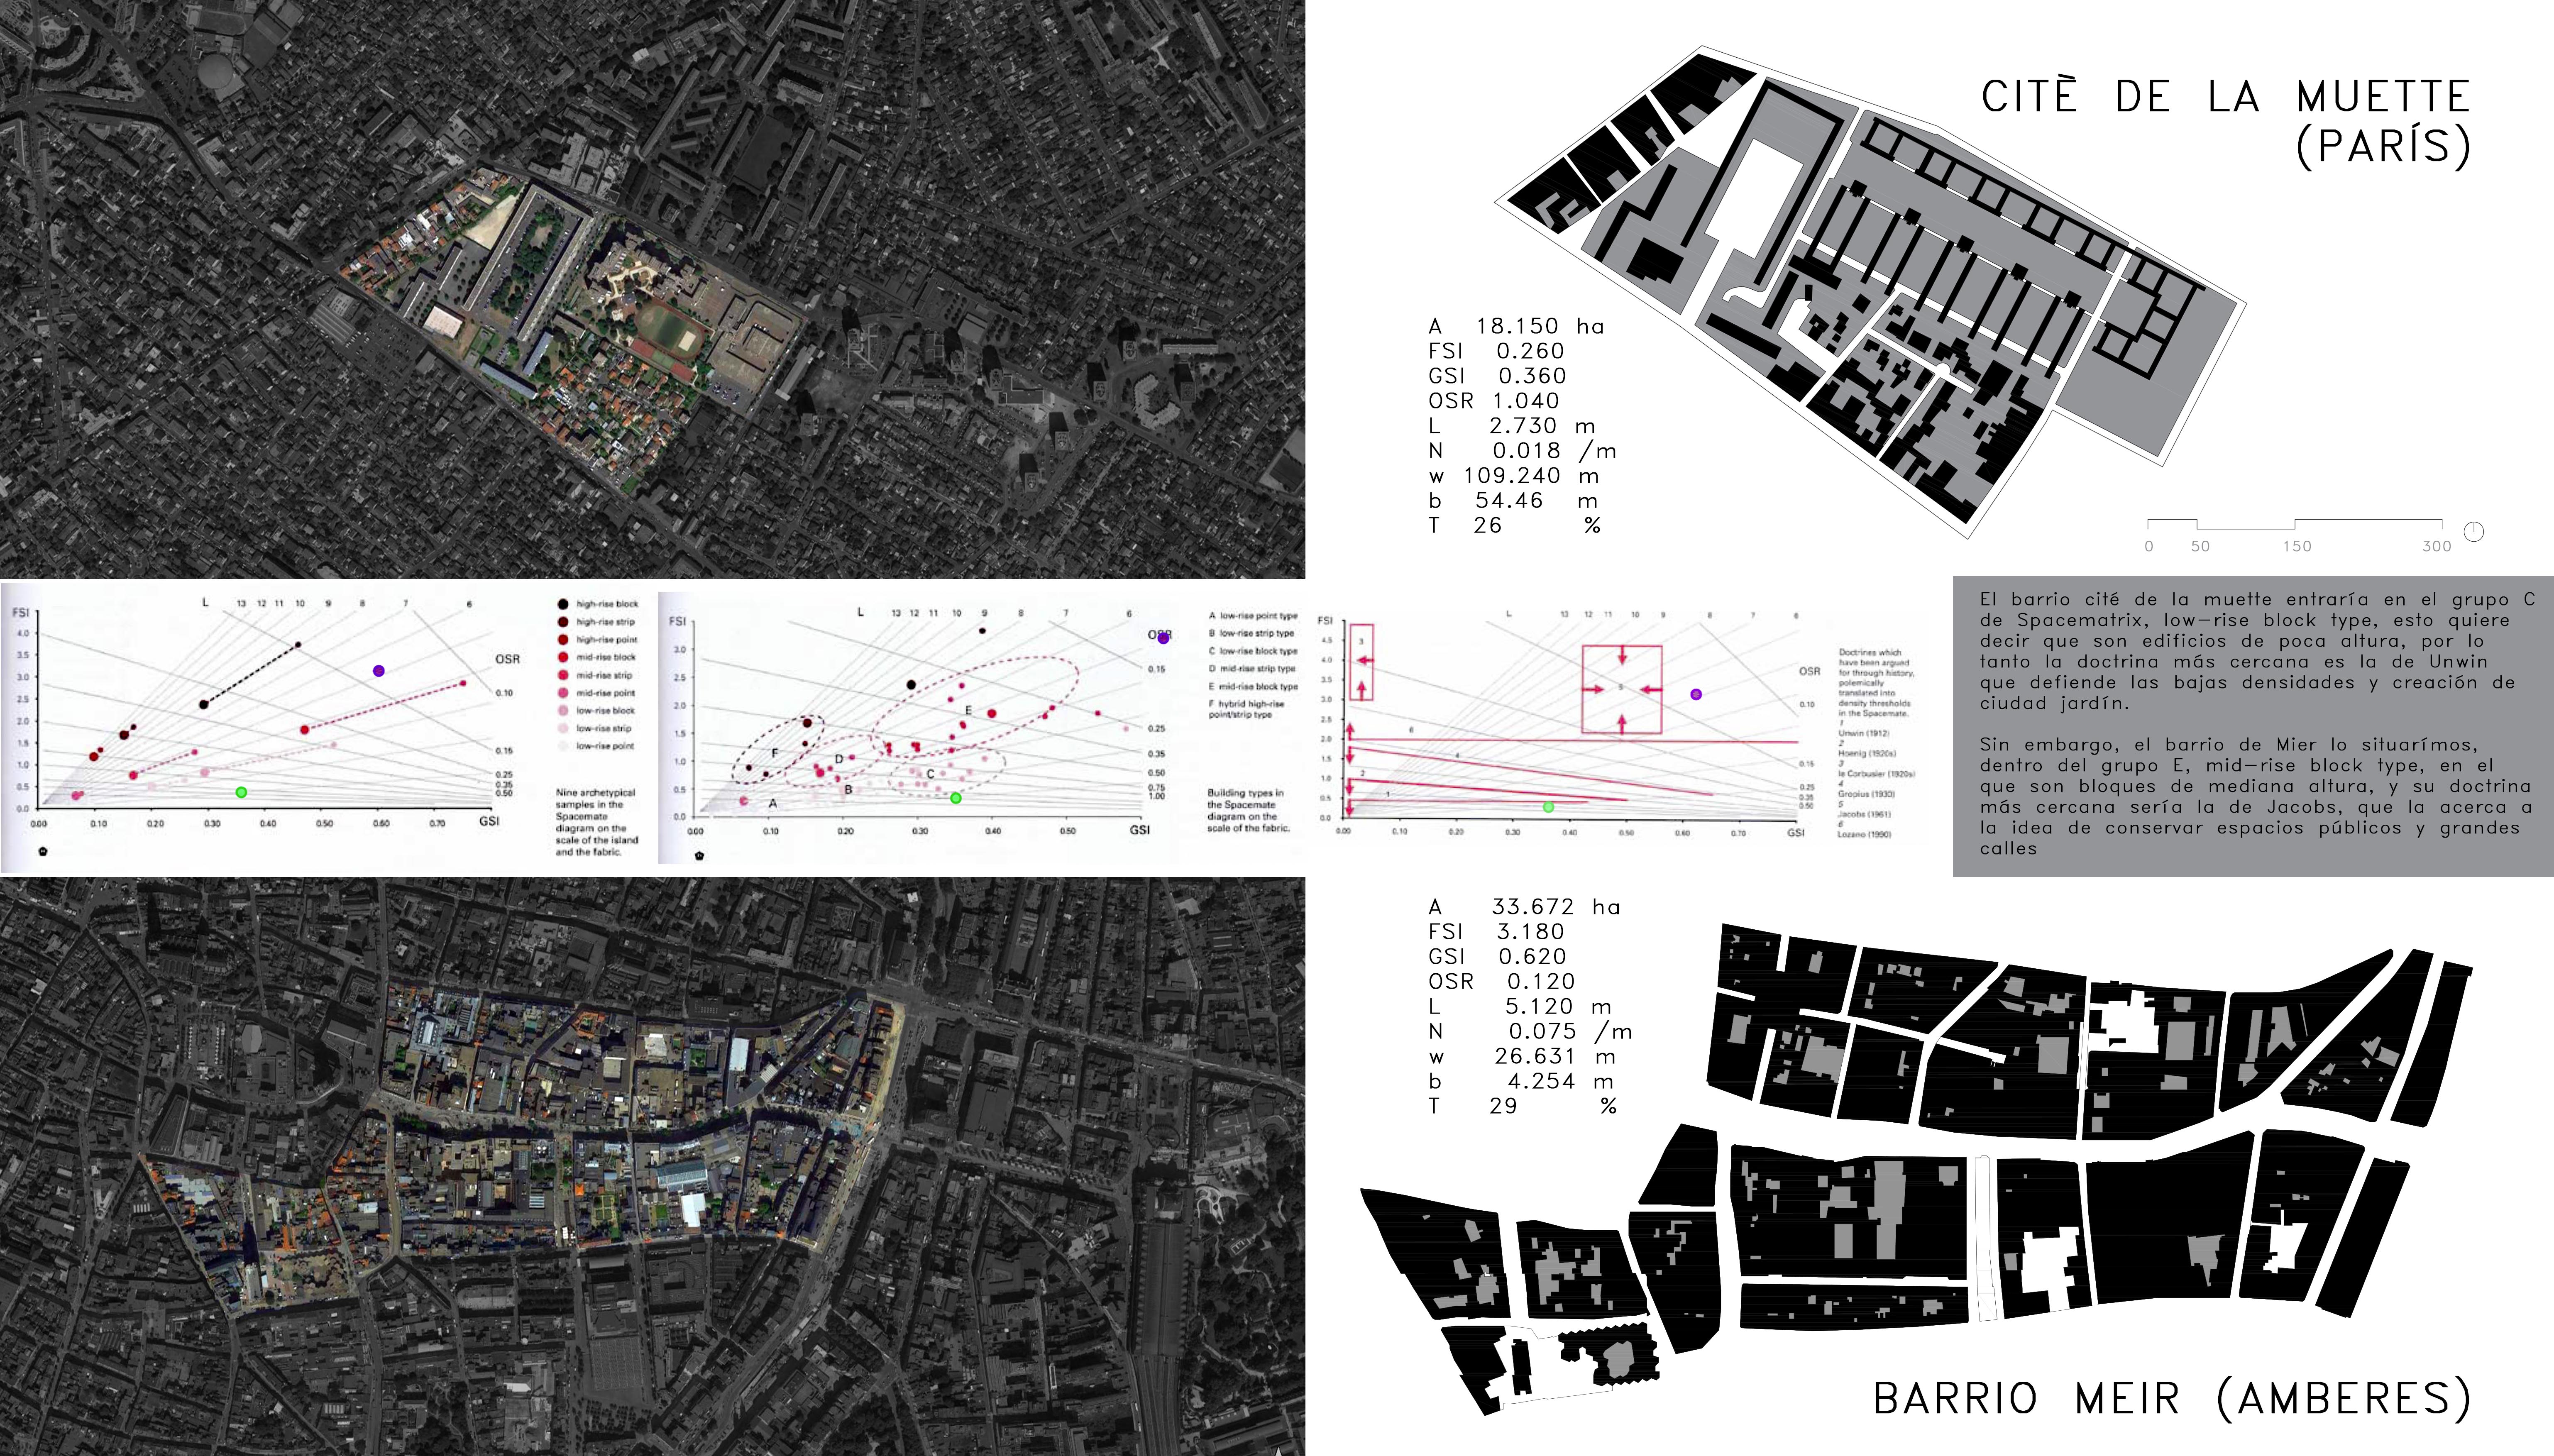Click the paragraph starting 'Sin embargo, el barrio de Mier'
This screenshot has width=2554, height=1456.
coord(2256,797)
